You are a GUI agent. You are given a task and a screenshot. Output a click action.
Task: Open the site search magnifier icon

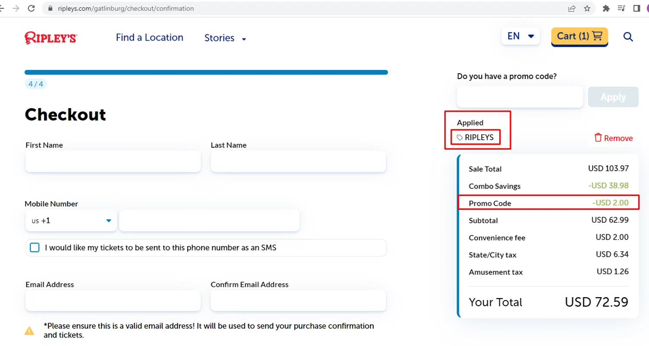tap(628, 37)
